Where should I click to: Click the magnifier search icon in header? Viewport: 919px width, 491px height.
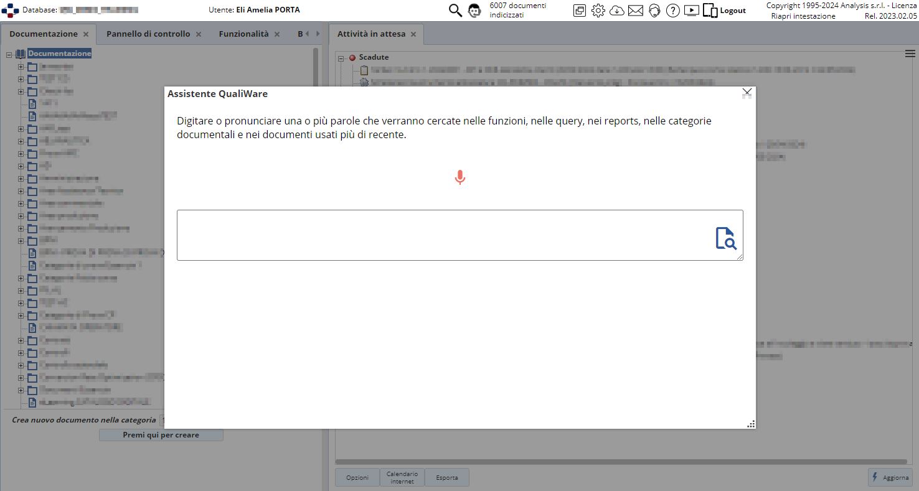[x=456, y=10]
